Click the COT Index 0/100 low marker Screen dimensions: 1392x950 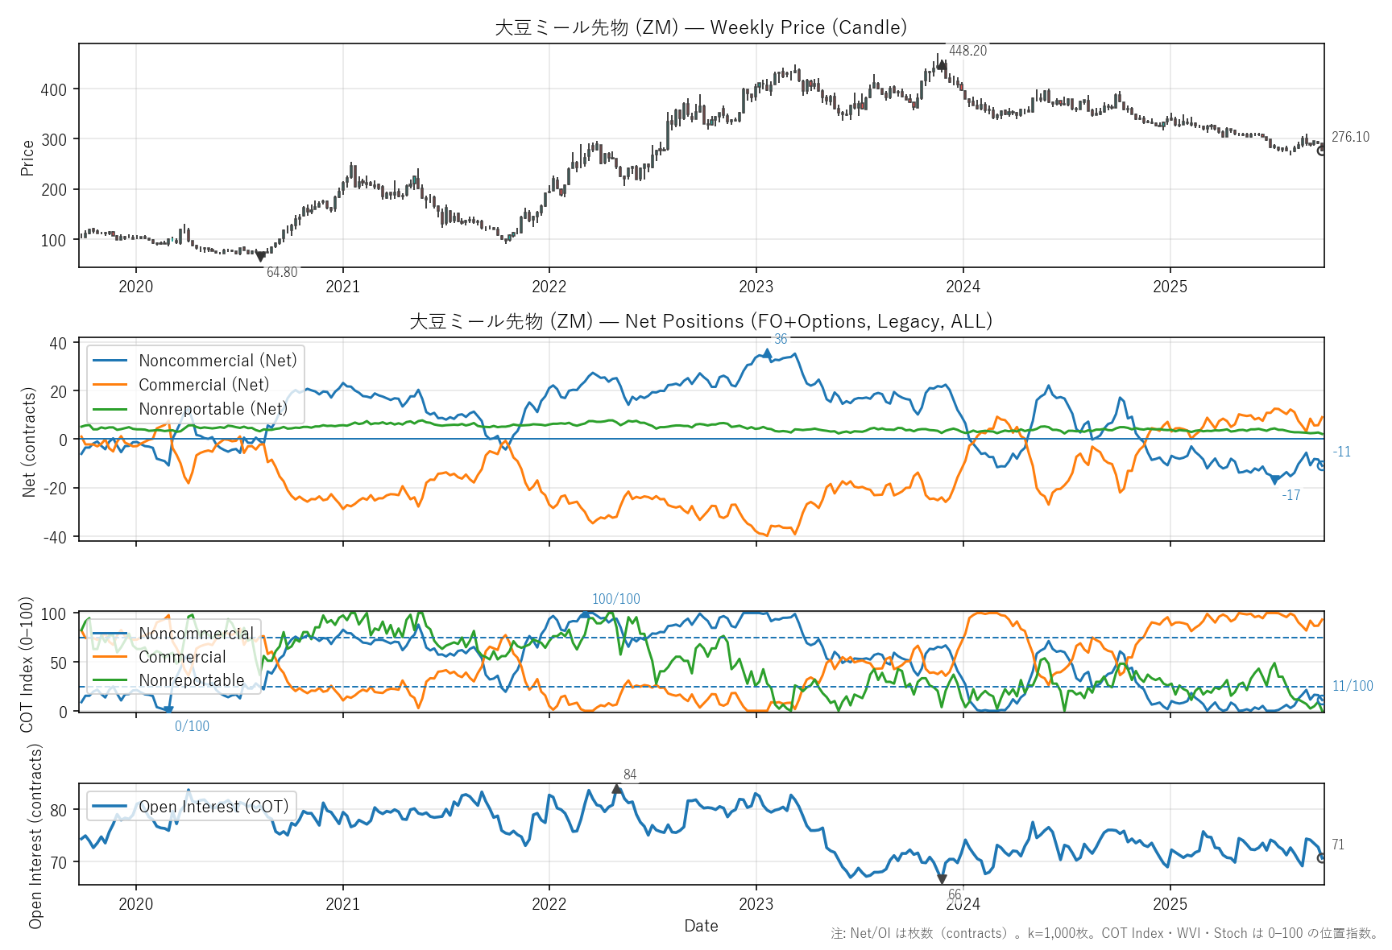tap(168, 710)
